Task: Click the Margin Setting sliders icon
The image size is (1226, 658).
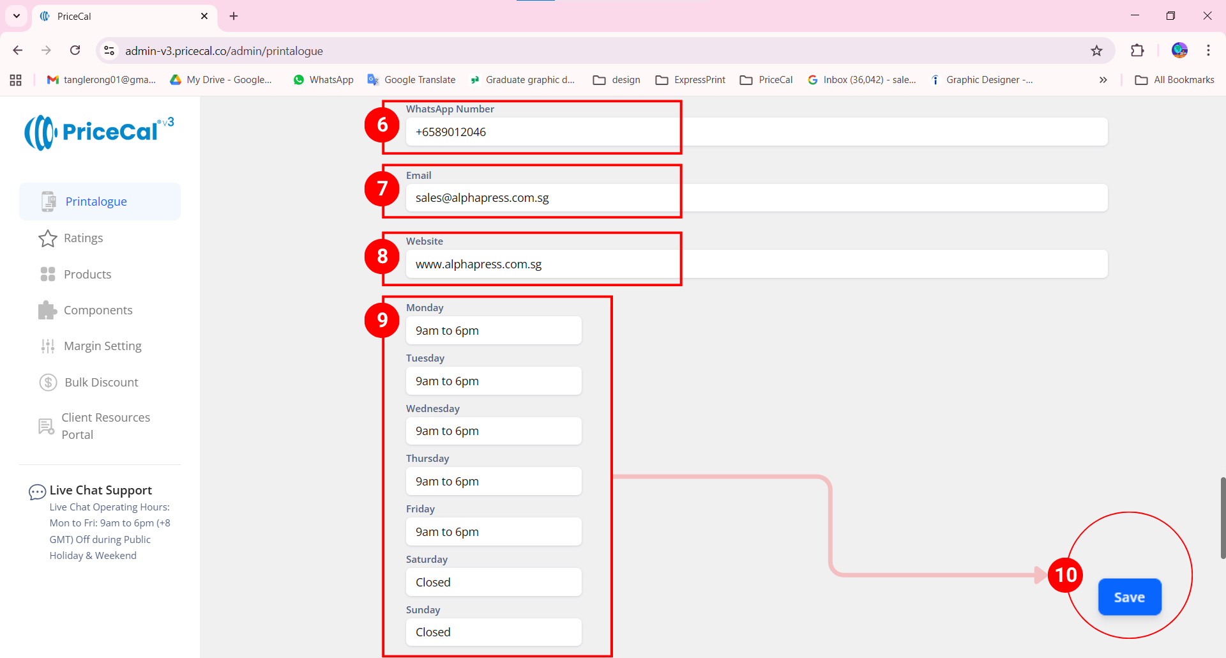Action: pyautogui.click(x=48, y=346)
